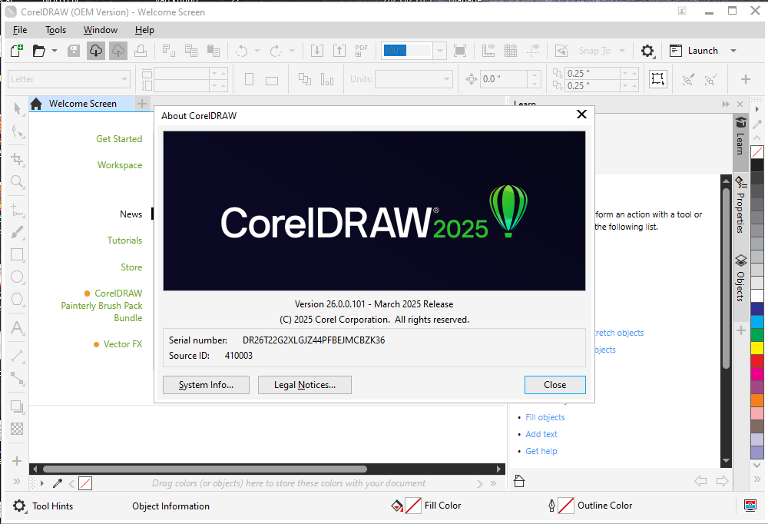Click the New document icon
The image size is (768, 524).
click(17, 51)
